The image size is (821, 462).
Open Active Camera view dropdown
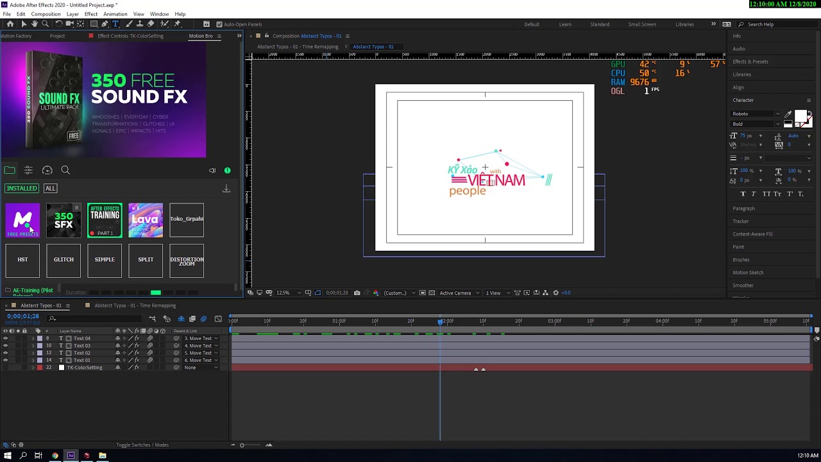pyautogui.click(x=458, y=293)
